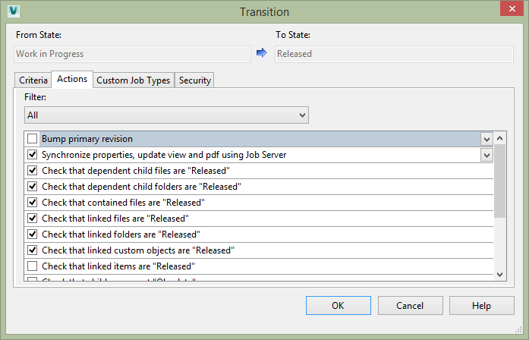Uncheck linked custom objects are "Released"
This screenshot has width=529, height=340.
click(x=32, y=250)
